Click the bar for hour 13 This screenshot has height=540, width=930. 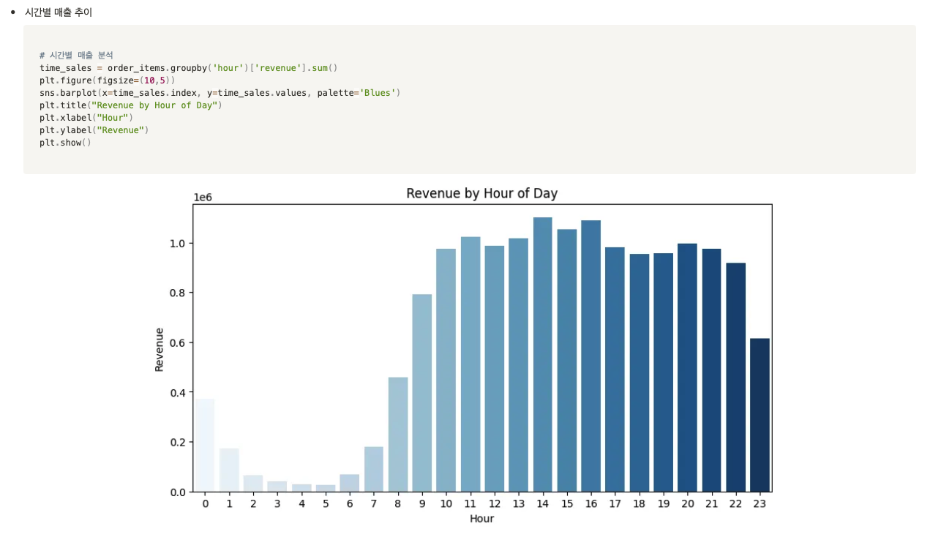519,365
